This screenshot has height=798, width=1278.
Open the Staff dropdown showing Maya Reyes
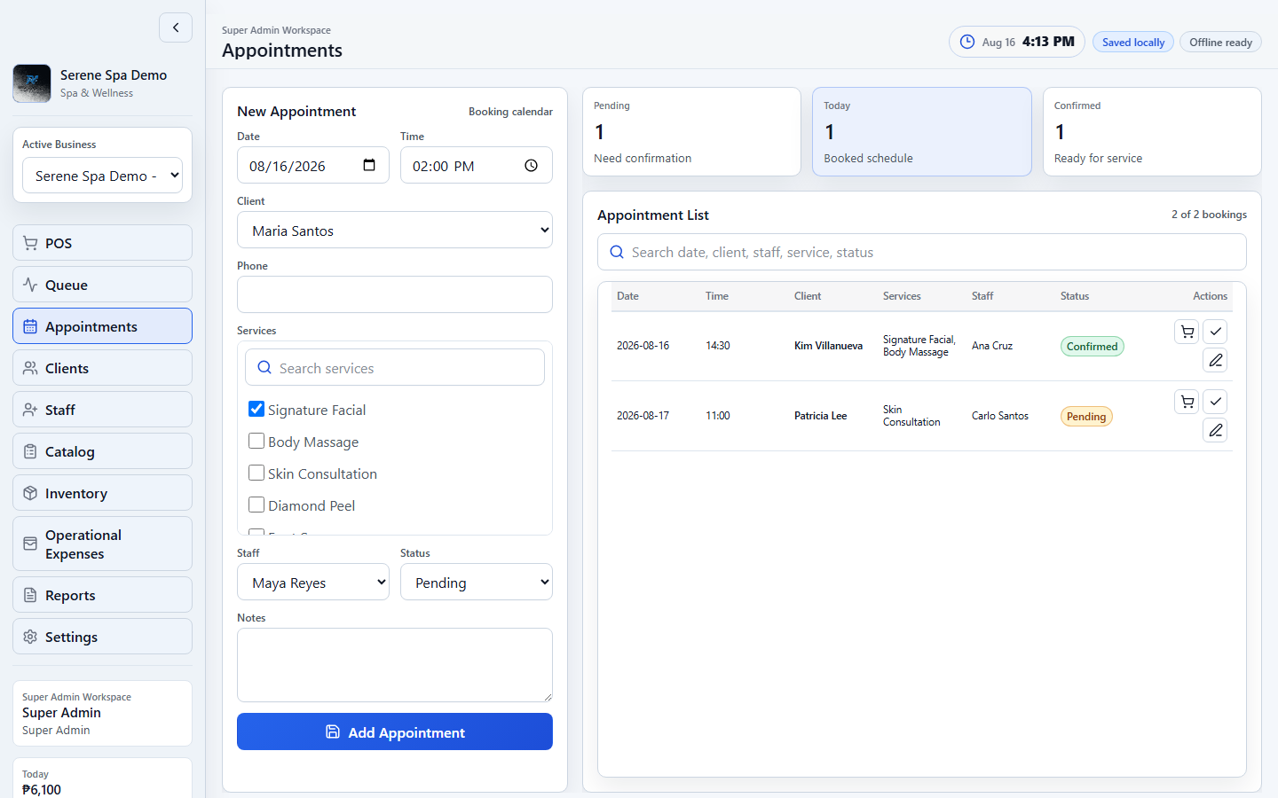coord(313,582)
